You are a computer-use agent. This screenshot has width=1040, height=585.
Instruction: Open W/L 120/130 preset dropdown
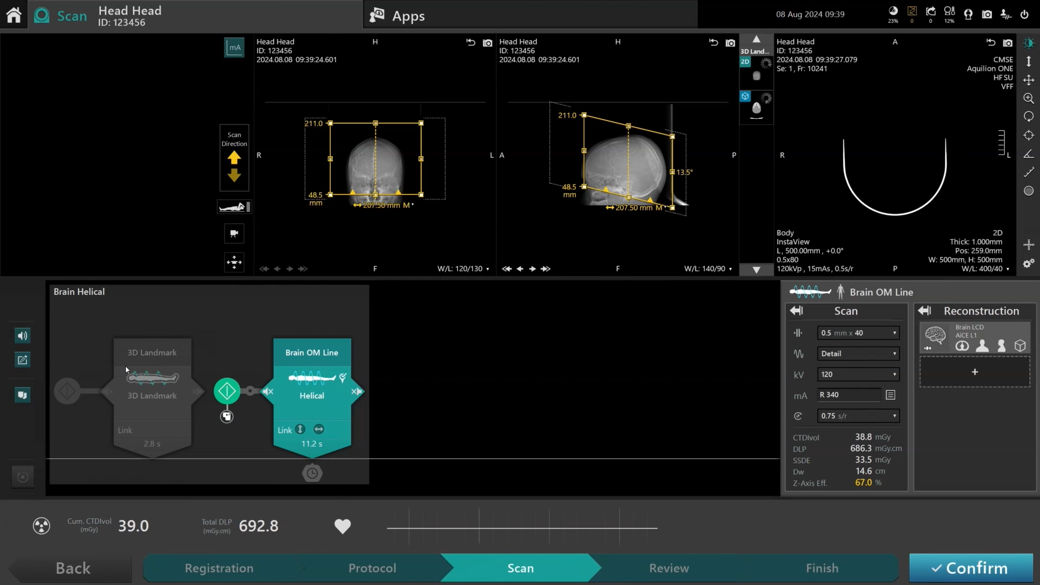464,269
